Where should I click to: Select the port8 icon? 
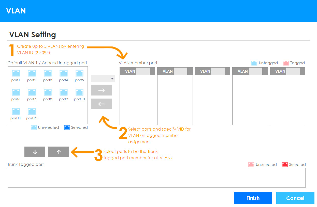(48, 92)
